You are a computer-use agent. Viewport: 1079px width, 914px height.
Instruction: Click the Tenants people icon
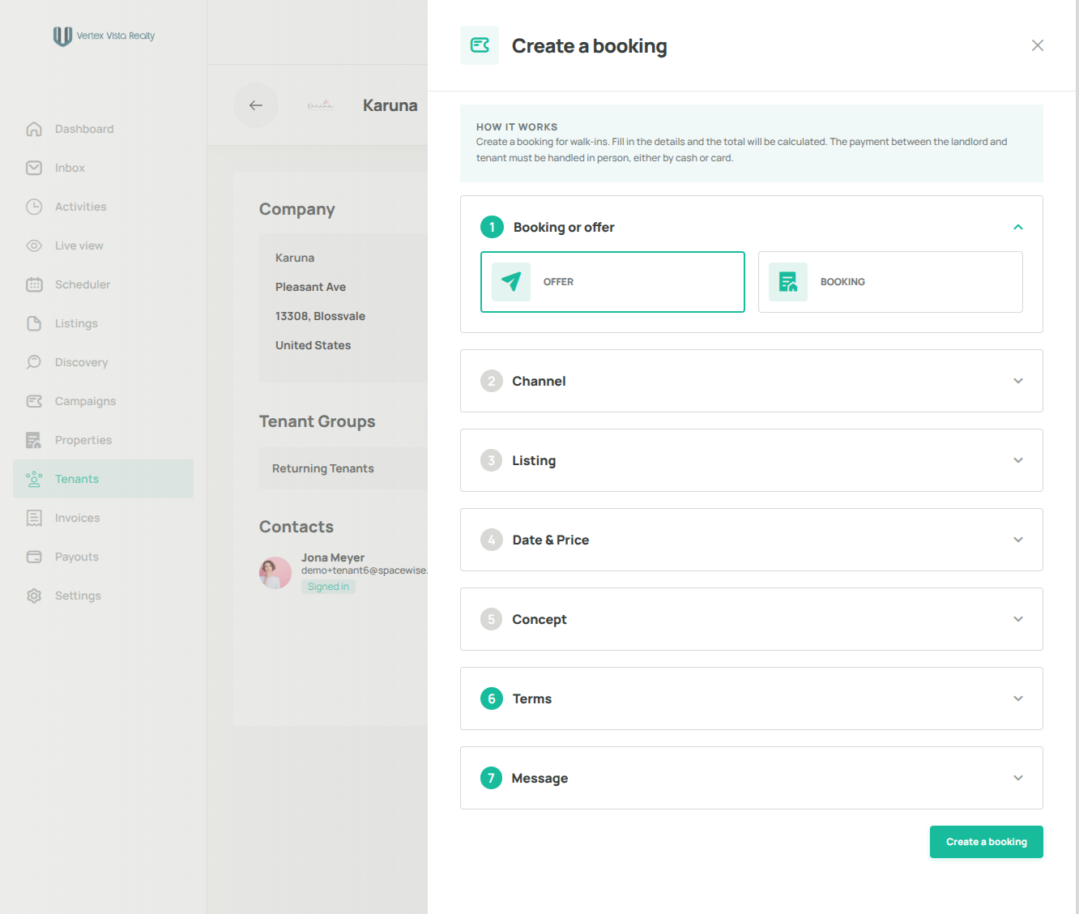point(34,479)
